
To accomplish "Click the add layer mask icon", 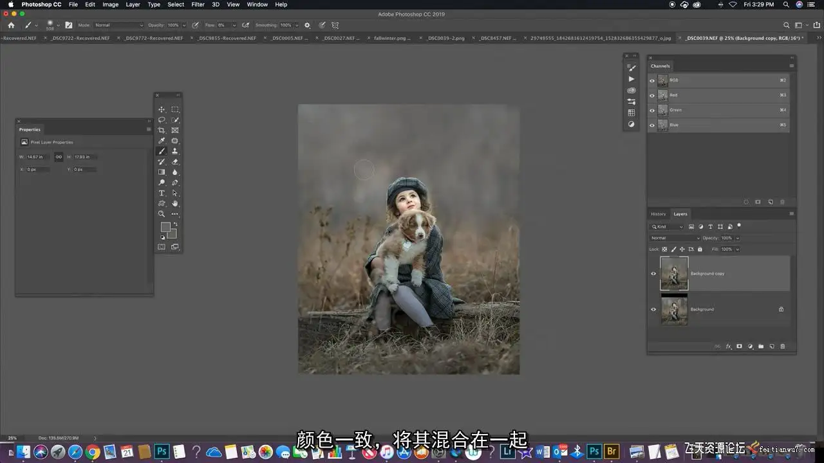I will [739, 347].
